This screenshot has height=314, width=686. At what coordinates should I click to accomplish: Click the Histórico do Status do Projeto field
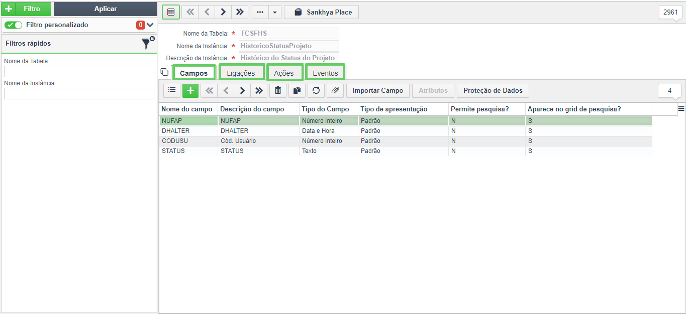click(289, 58)
